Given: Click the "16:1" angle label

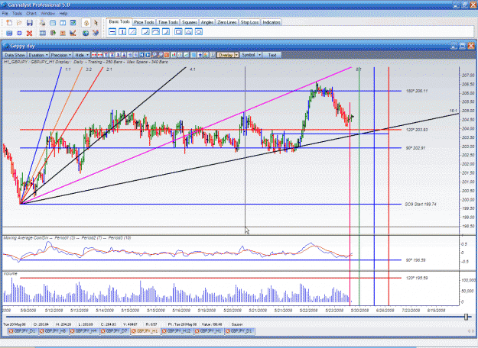Looking at the screenshot, I should coord(454,111).
